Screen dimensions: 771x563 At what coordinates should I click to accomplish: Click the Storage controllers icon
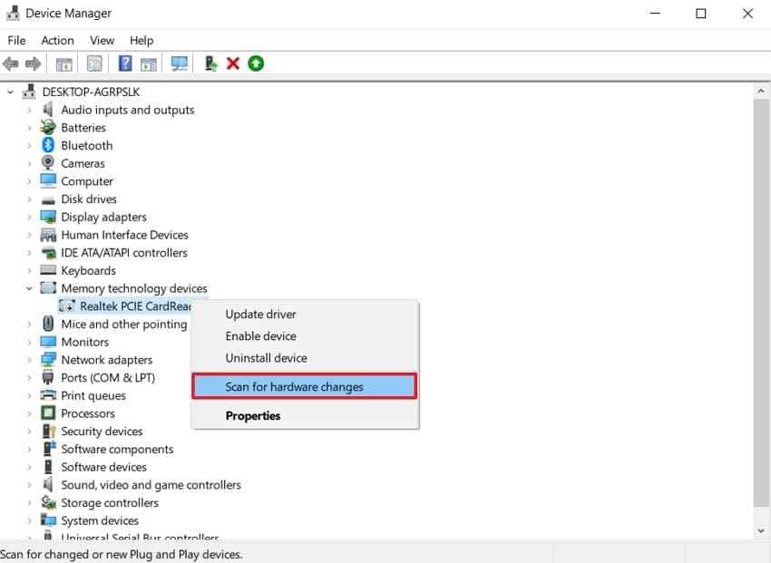pos(48,502)
